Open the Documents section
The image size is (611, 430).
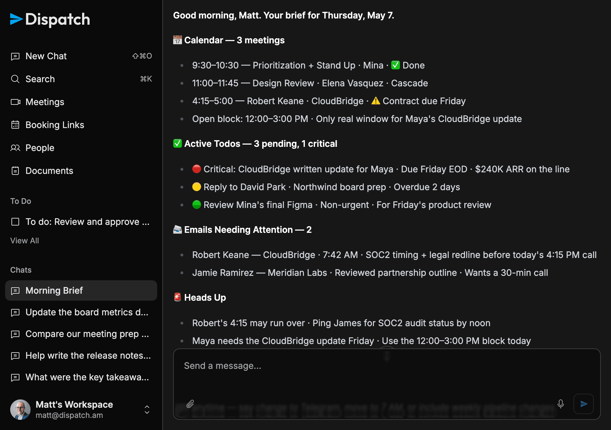click(81, 171)
